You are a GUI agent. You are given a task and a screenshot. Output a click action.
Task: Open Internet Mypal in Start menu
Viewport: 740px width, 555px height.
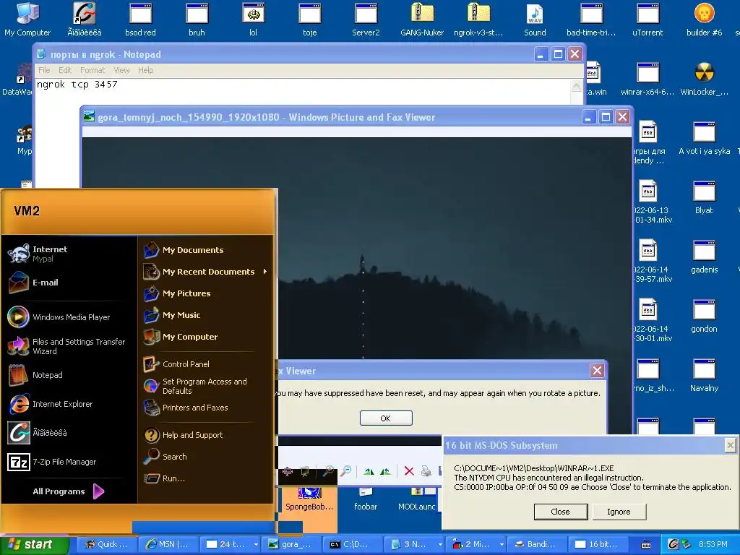(x=69, y=254)
